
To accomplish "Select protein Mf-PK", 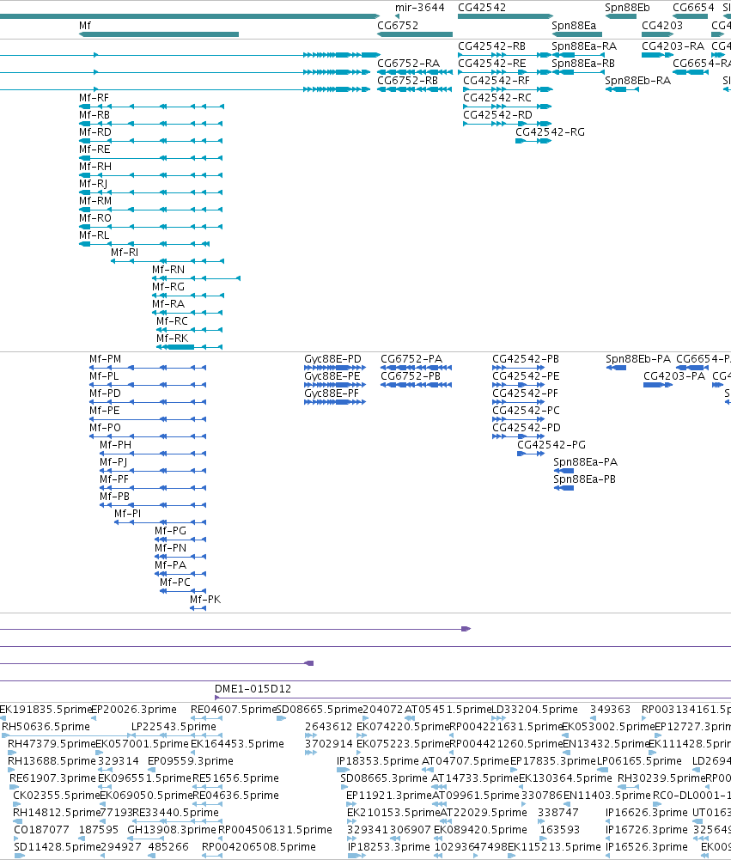I will pos(198,608).
